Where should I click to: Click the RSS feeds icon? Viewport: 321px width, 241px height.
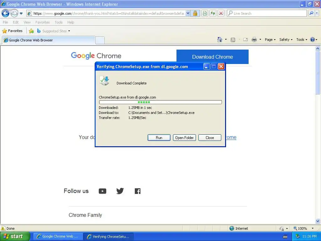pos(233,40)
